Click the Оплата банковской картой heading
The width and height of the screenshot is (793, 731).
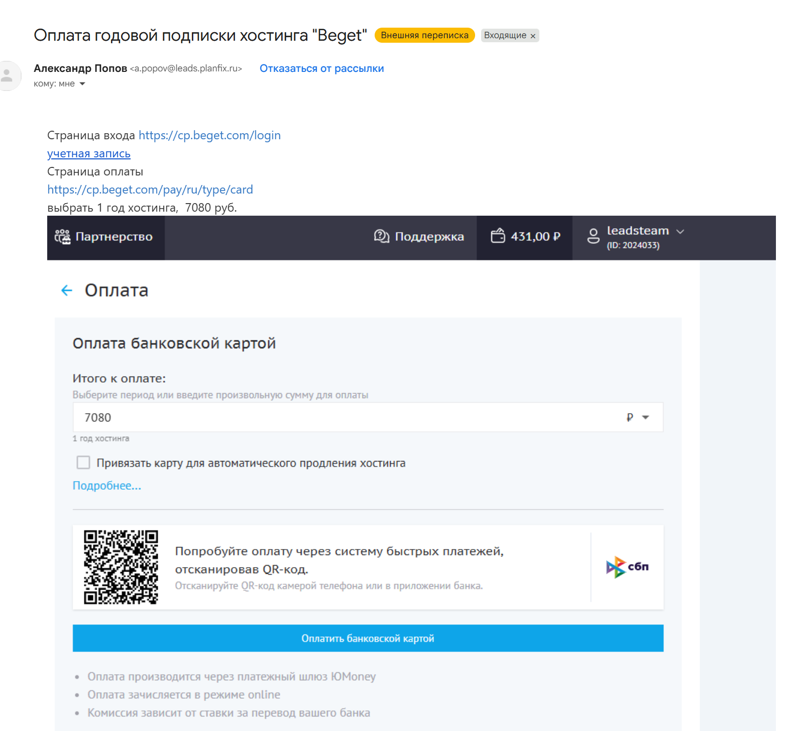coord(174,343)
